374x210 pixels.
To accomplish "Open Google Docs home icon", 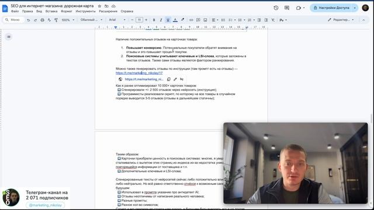I will 5,8.
